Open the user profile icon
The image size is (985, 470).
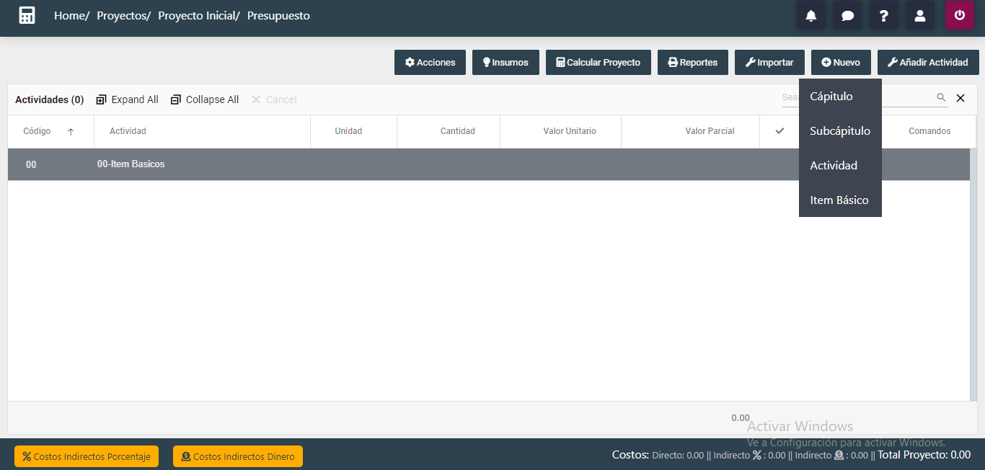click(x=920, y=15)
